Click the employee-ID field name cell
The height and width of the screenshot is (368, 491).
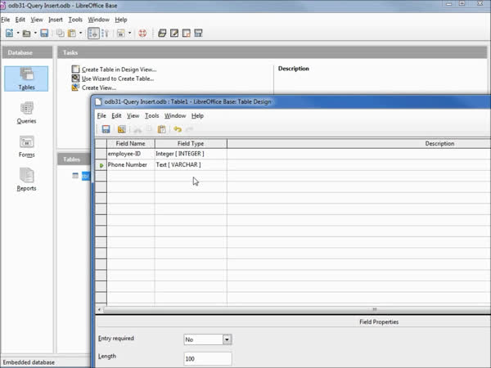point(131,154)
